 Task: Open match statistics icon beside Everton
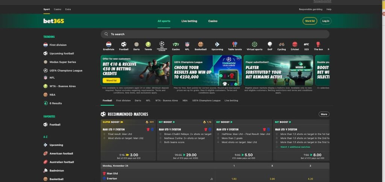211,179
